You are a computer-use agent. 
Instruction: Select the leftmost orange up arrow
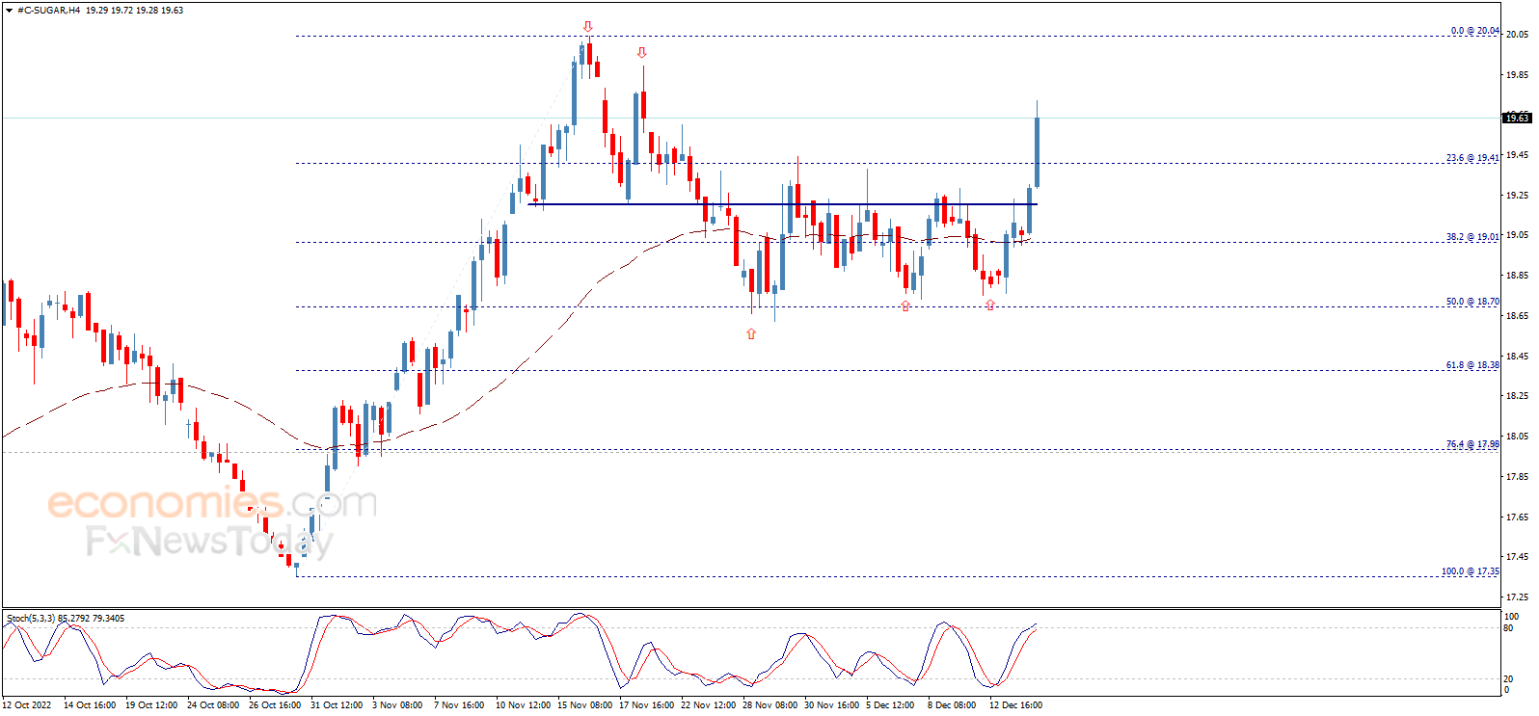(x=751, y=334)
